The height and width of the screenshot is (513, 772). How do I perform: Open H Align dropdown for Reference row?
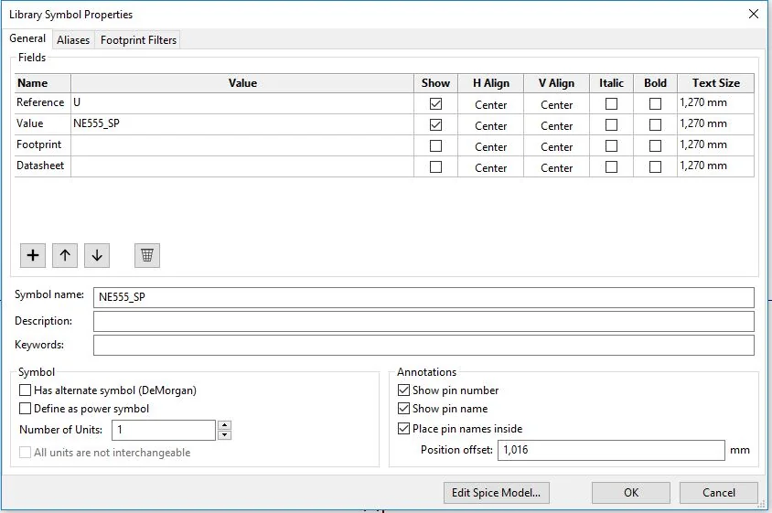[491, 104]
